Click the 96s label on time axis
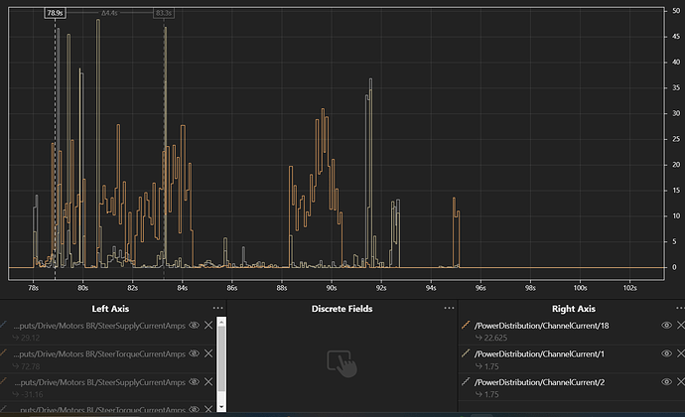The height and width of the screenshot is (417, 685). pos(480,288)
